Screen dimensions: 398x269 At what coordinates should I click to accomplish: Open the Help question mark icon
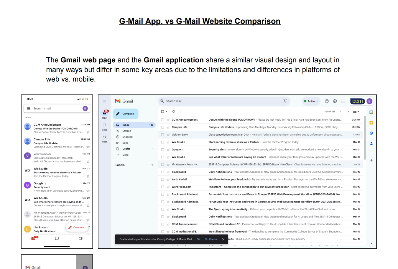pyautogui.click(x=327, y=101)
